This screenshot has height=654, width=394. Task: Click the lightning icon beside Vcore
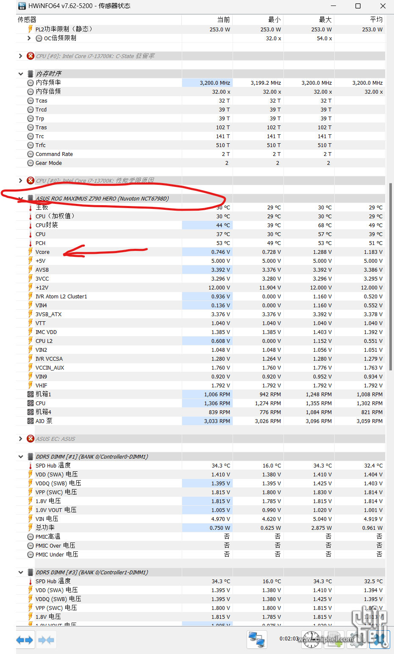click(31, 252)
